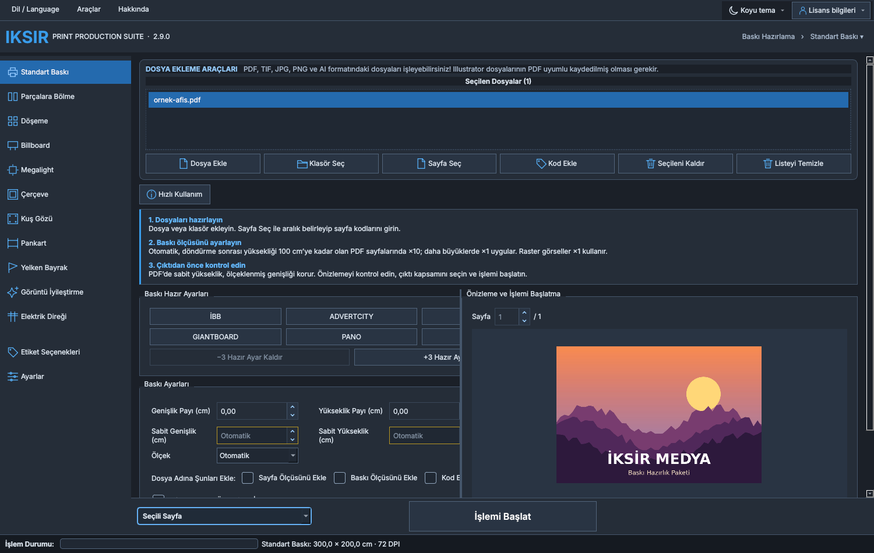This screenshot has width=874, height=553.
Task: Click the İKSİR MEDYA preview thumbnail
Action: click(659, 415)
